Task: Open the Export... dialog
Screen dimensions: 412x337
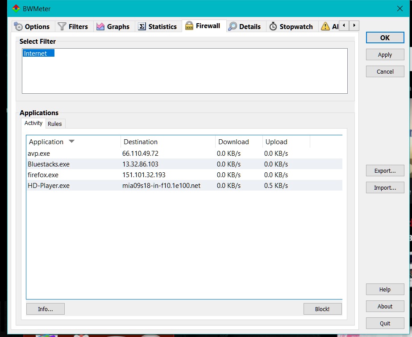Action: tap(385, 171)
